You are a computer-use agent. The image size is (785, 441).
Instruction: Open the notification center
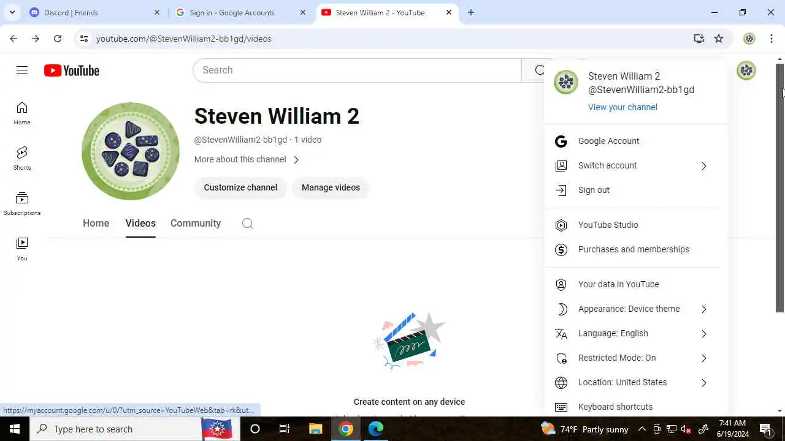766,429
